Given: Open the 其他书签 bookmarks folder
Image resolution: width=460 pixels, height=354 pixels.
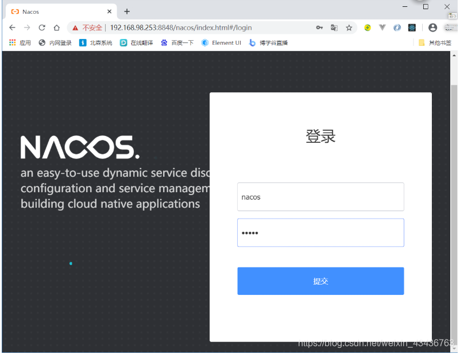Looking at the screenshot, I should [435, 43].
